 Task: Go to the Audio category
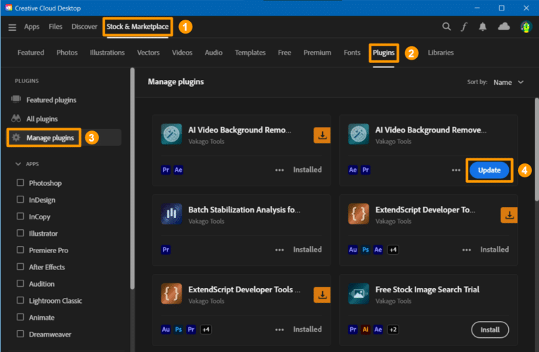pyautogui.click(x=213, y=53)
